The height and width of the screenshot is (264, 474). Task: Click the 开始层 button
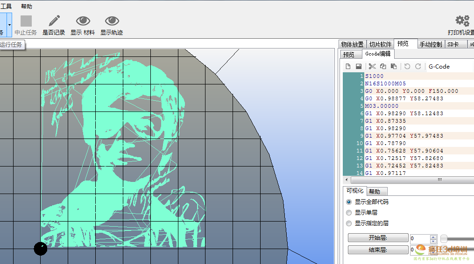coord(377,238)
